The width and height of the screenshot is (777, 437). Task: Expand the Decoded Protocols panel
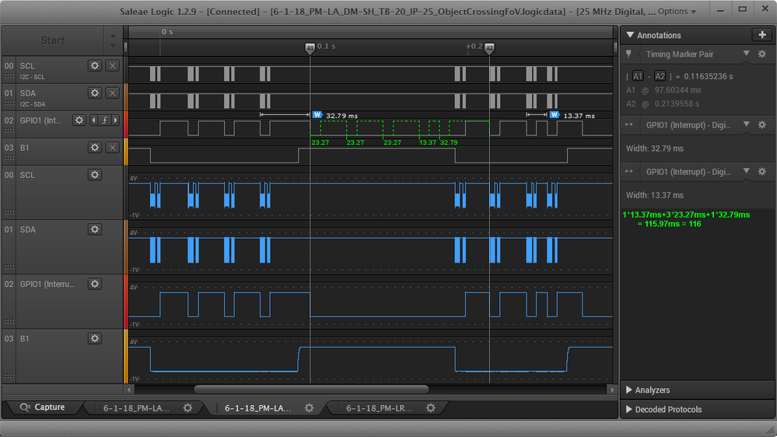[x=629, y=409]
